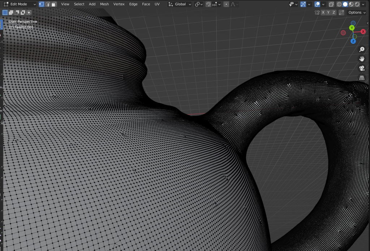Set selection mode to Intersect selection

click(x=29, y=13)
